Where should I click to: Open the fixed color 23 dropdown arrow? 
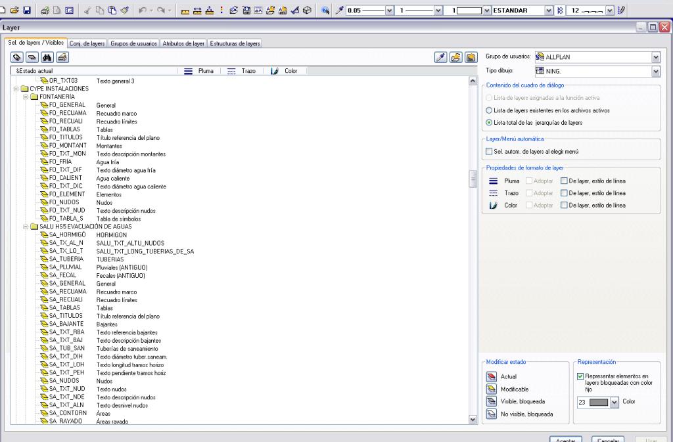tap(615, 402)
